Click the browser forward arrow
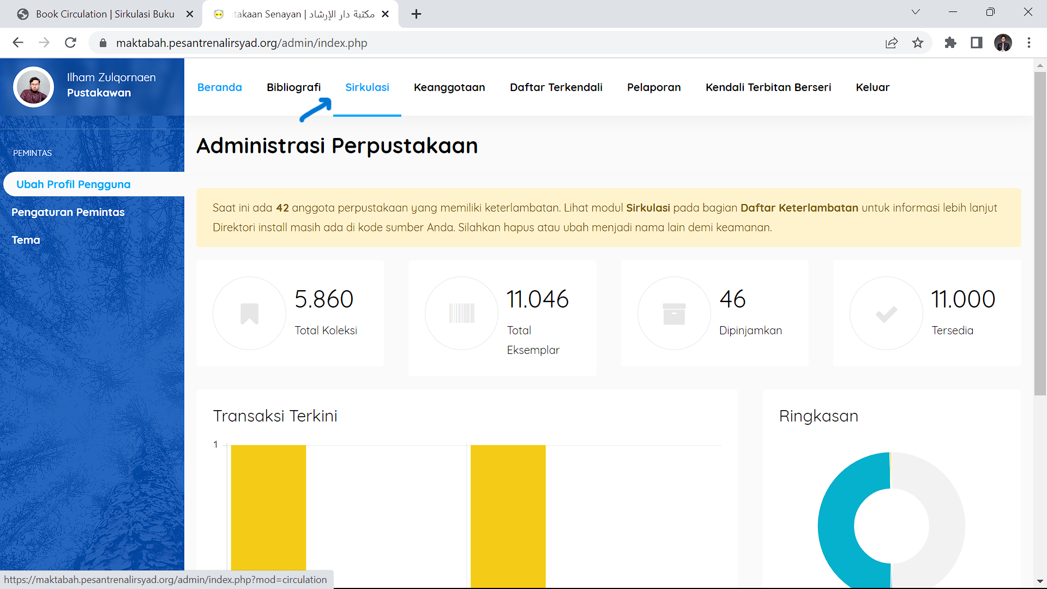The width and height of the screenshot is (1047, 589). pos(44,43)
